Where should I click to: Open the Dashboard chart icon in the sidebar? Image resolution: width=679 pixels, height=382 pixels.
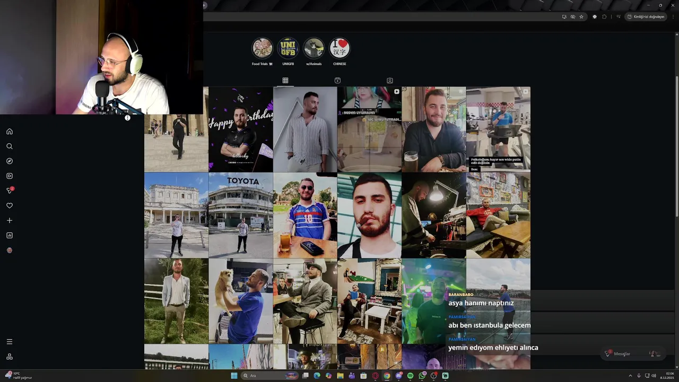10,236
